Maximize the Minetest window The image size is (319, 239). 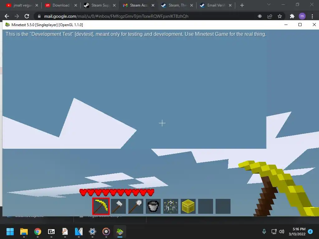(300, 25)
